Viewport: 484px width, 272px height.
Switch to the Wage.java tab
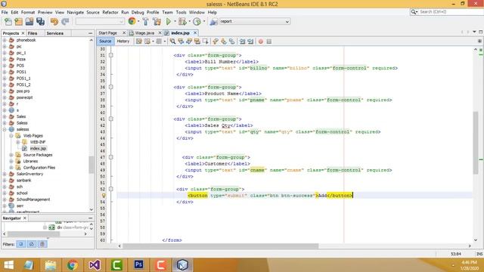(x=144, y=32)
